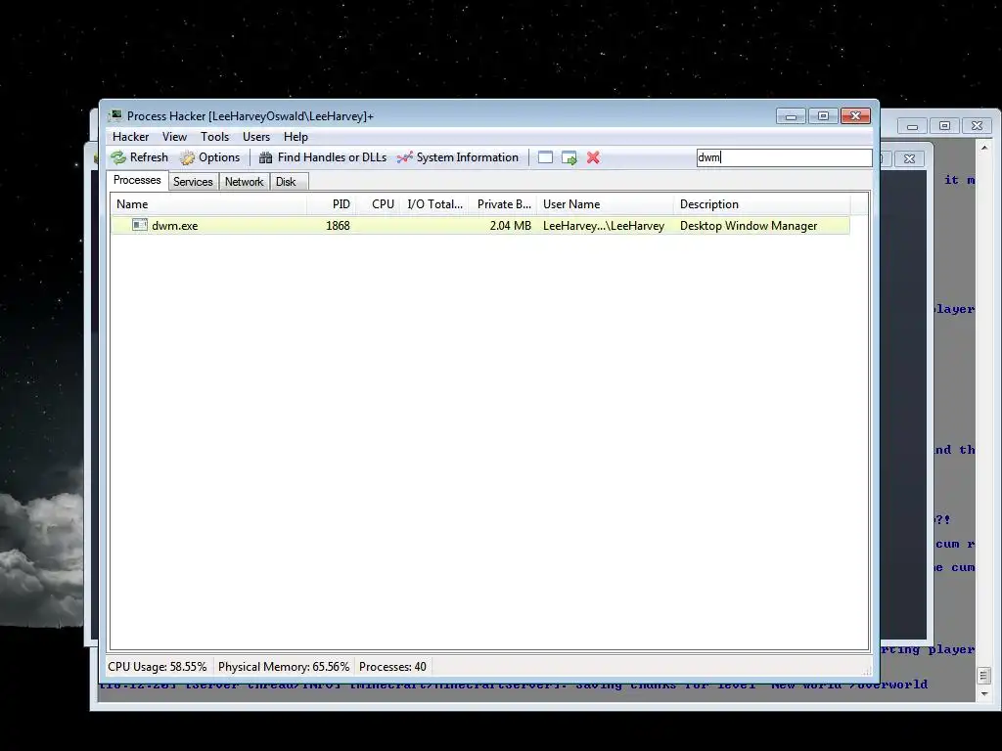This screenshot has width=1002, height=751.
Task: Sort by the PID column header
Action: click(x=331, y=204)
